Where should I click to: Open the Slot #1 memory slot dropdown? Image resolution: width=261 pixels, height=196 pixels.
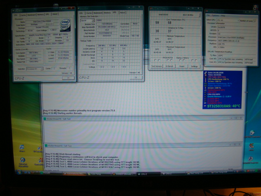click(88, 20)
